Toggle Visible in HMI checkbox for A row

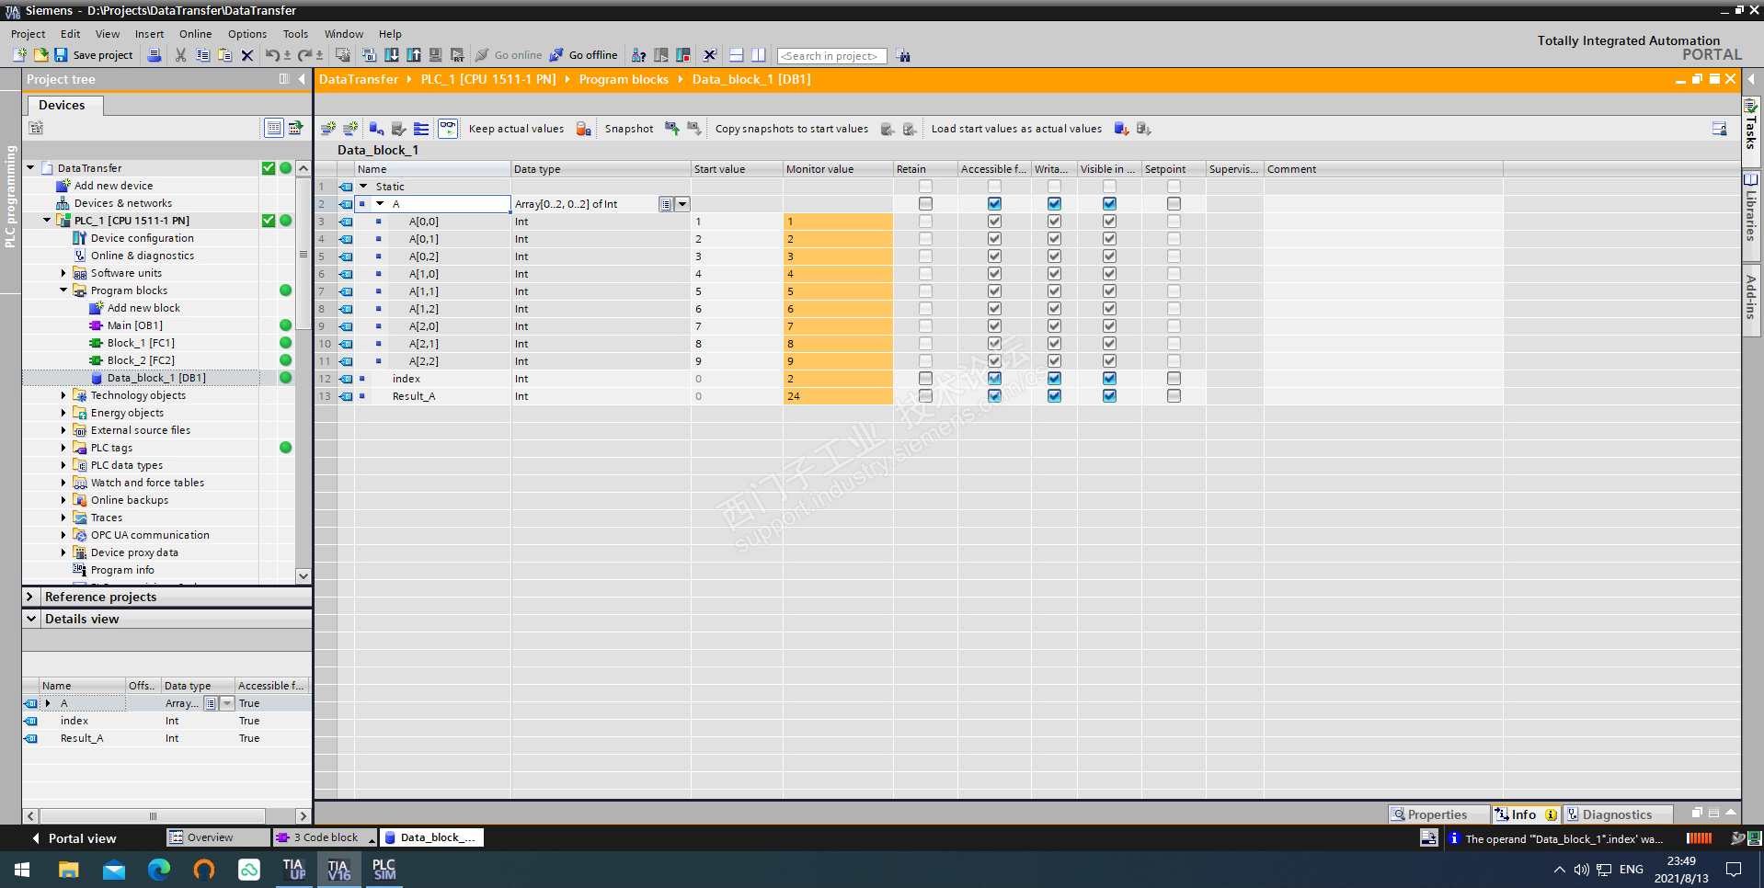click(1109, 204)
